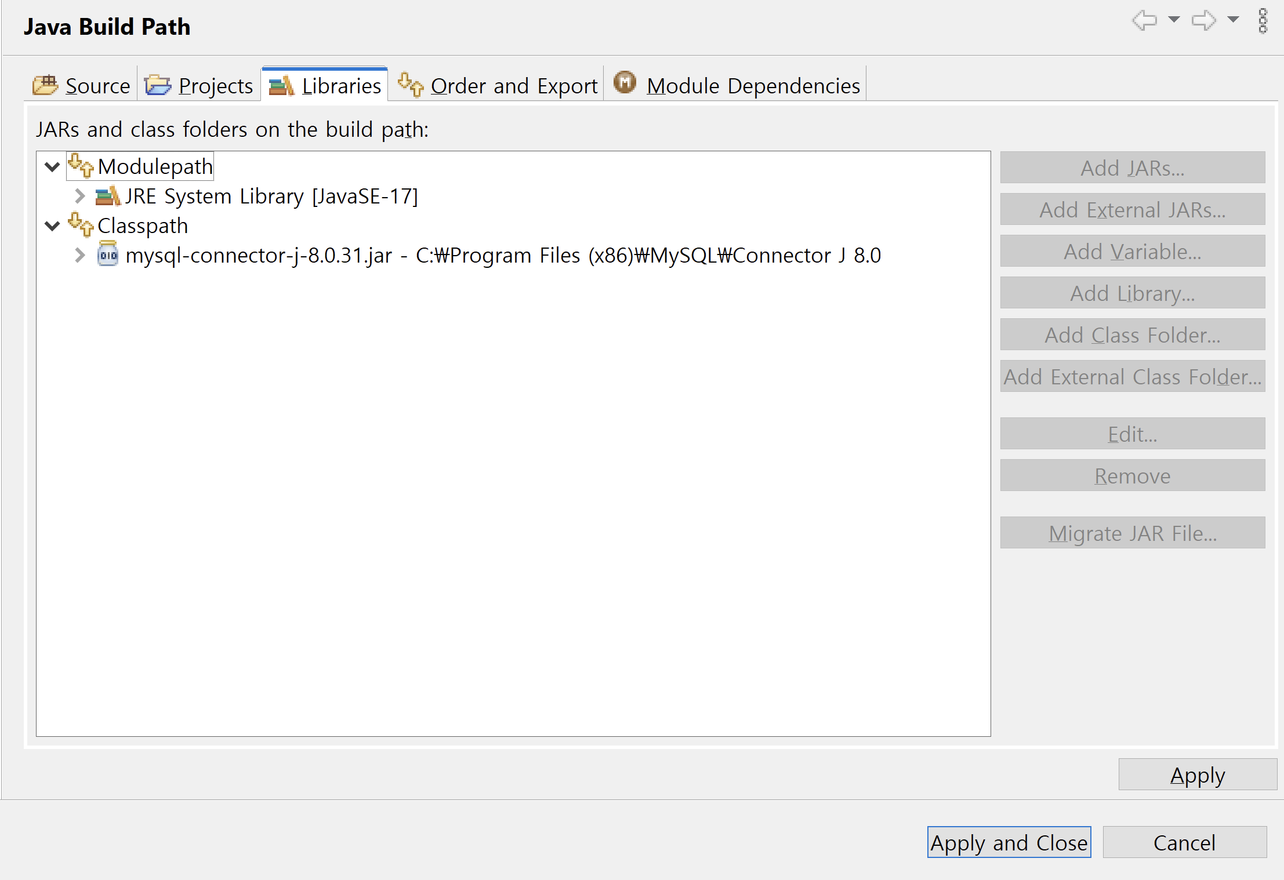Expand the mysql-connector jar entry
1284x880 pixels.
tap(79, 255)
